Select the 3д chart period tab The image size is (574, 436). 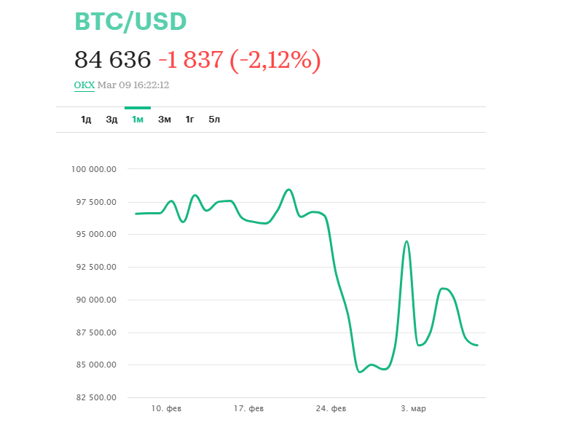coord(111,120)
